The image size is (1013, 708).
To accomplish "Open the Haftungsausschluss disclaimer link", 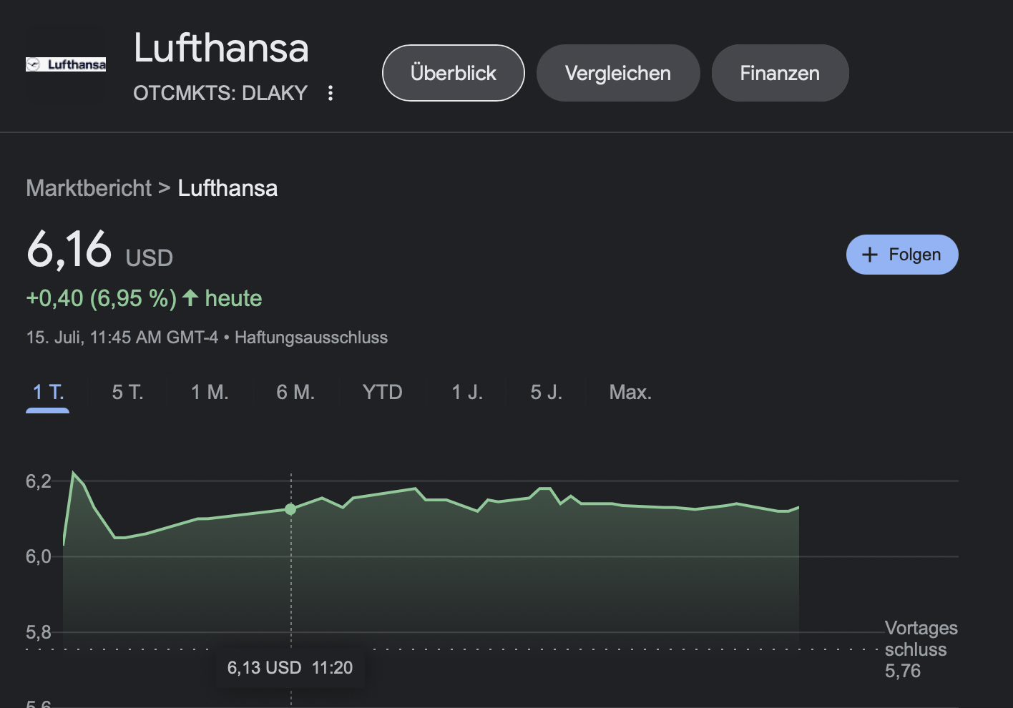I will pyautogui.click(x=310, y=338).
